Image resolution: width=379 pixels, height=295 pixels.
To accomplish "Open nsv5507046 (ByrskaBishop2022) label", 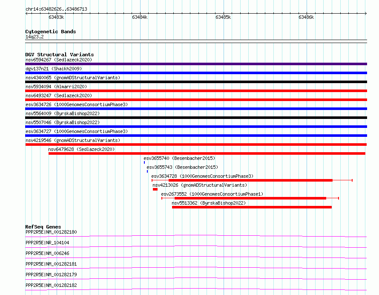I will coord(63,122).
